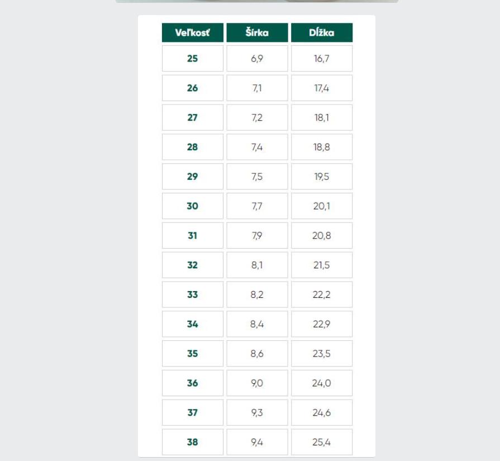Select size 28 in the table
This screenshot has height=461, width=500.
(192, 147)
